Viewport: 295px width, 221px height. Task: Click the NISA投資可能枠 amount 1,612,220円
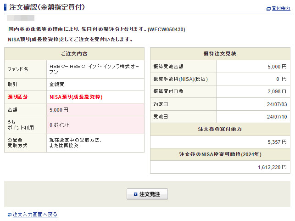point(272,167)
